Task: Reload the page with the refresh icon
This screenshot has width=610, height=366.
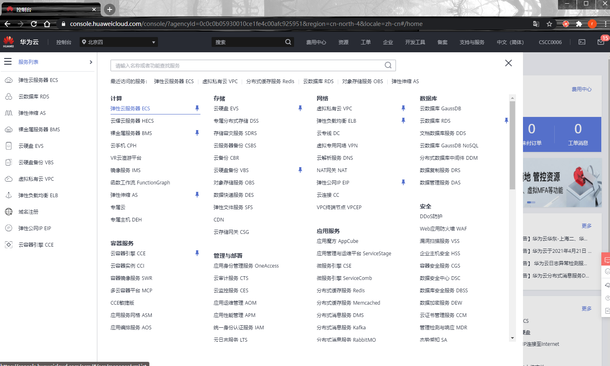Action: pyautogui.click(x=34, y=24)
